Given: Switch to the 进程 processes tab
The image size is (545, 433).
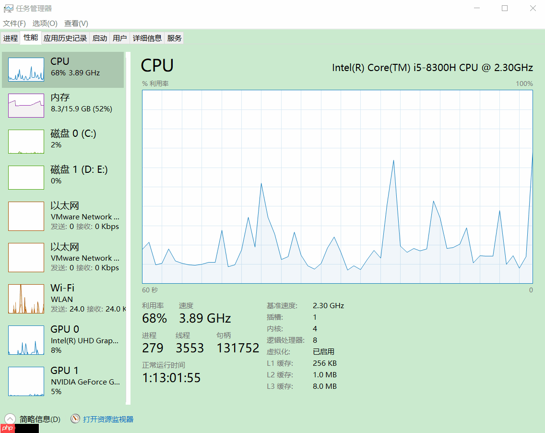Looking at the screenshot, I should (x=10, y=37).
